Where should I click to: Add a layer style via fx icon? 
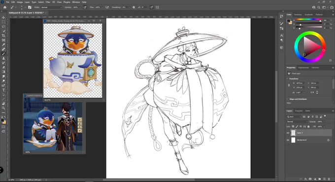click(305, 179)
